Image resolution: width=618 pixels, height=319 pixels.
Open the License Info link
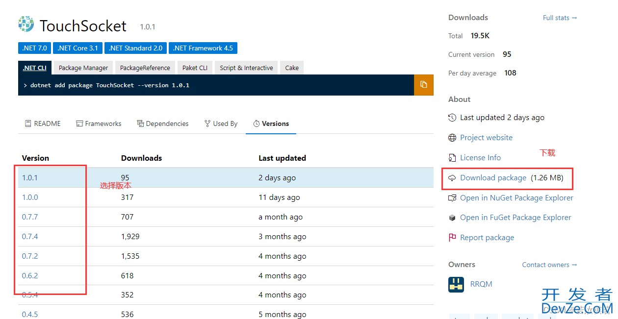point(480,158)
